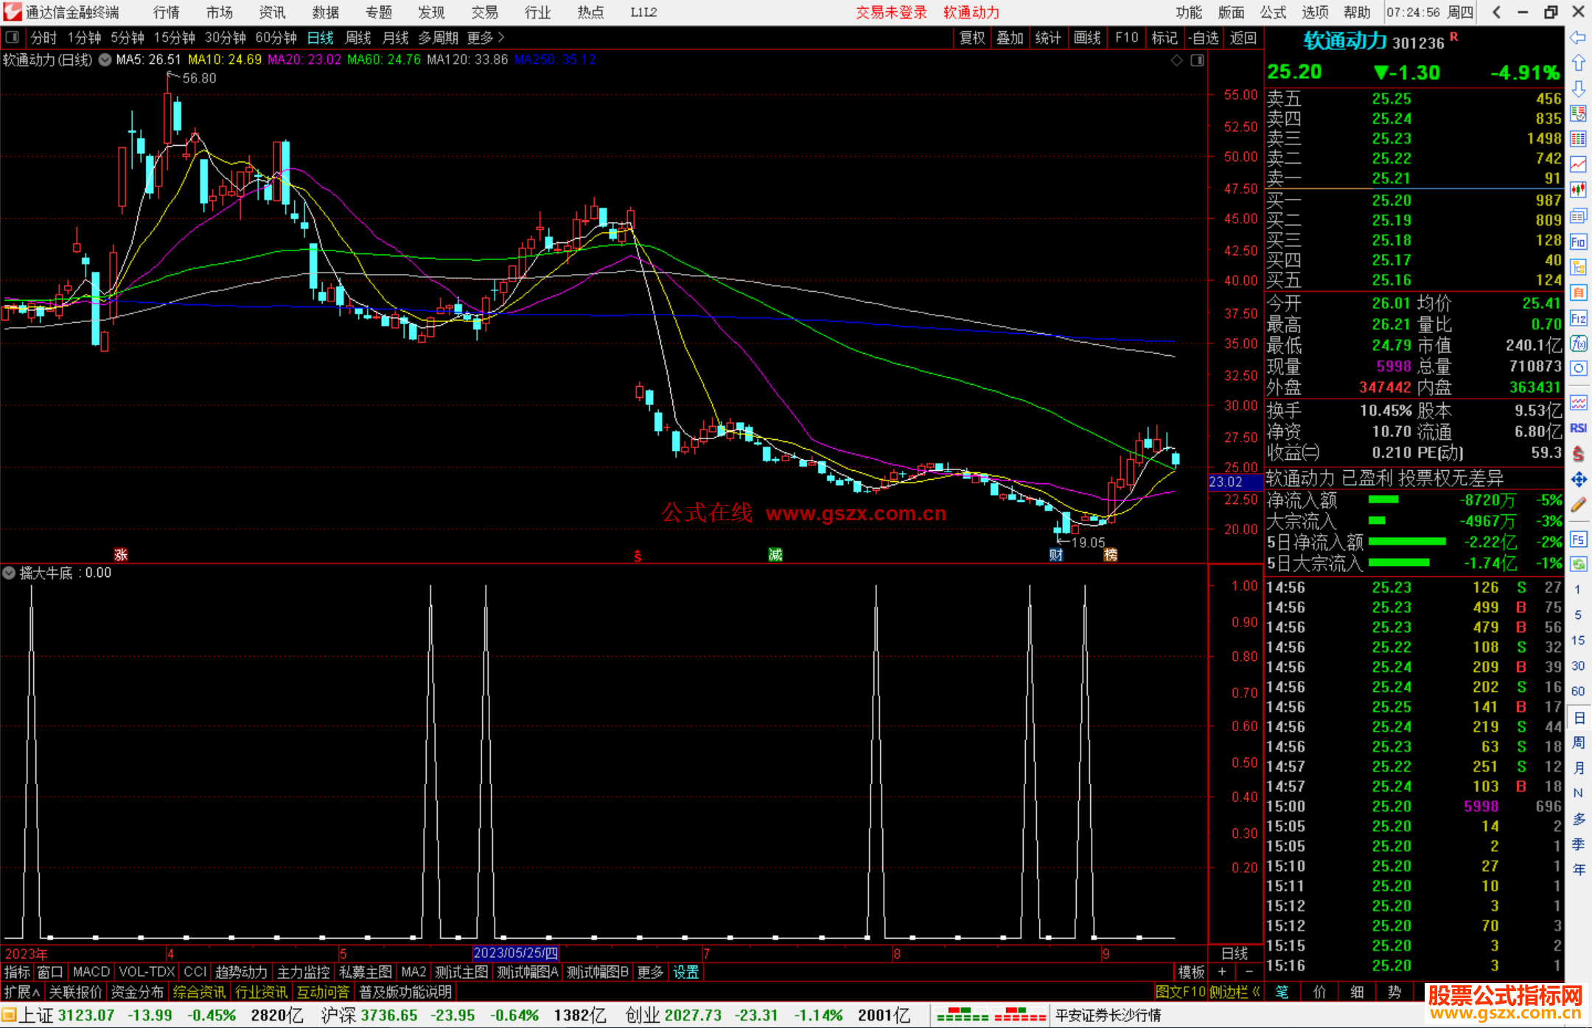Viewport: 1592px width, 1028px height.
Task: Click the F10 company info sidebar icon
Action: tap(1578, 242)
